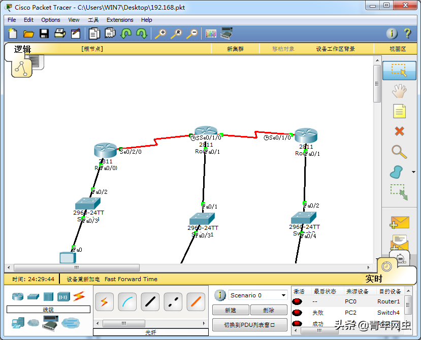Select the red X Delete tool
The height and width of the screenshot is (340, 421).
point(399,131)
